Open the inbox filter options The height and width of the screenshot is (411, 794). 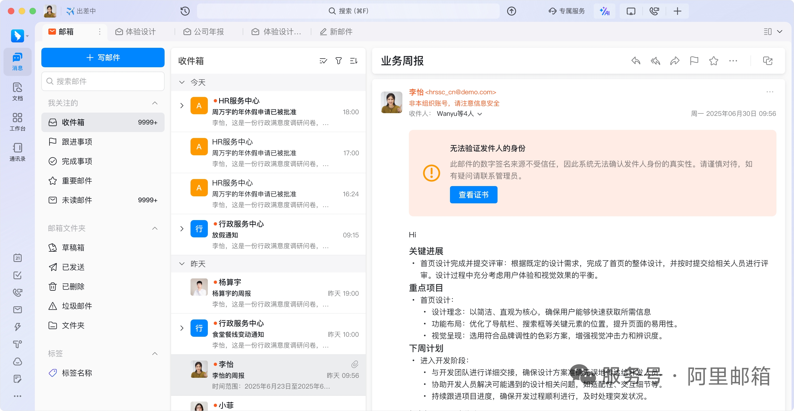point(338,61)
